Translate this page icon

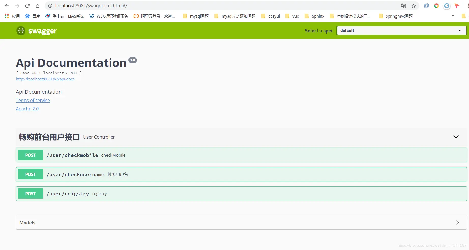tap(403, 6)
